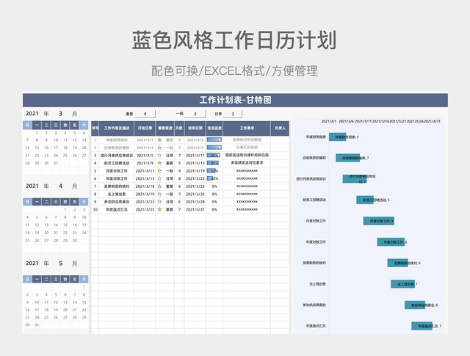Click the 0% progress cell in row 7

[214, 186]
